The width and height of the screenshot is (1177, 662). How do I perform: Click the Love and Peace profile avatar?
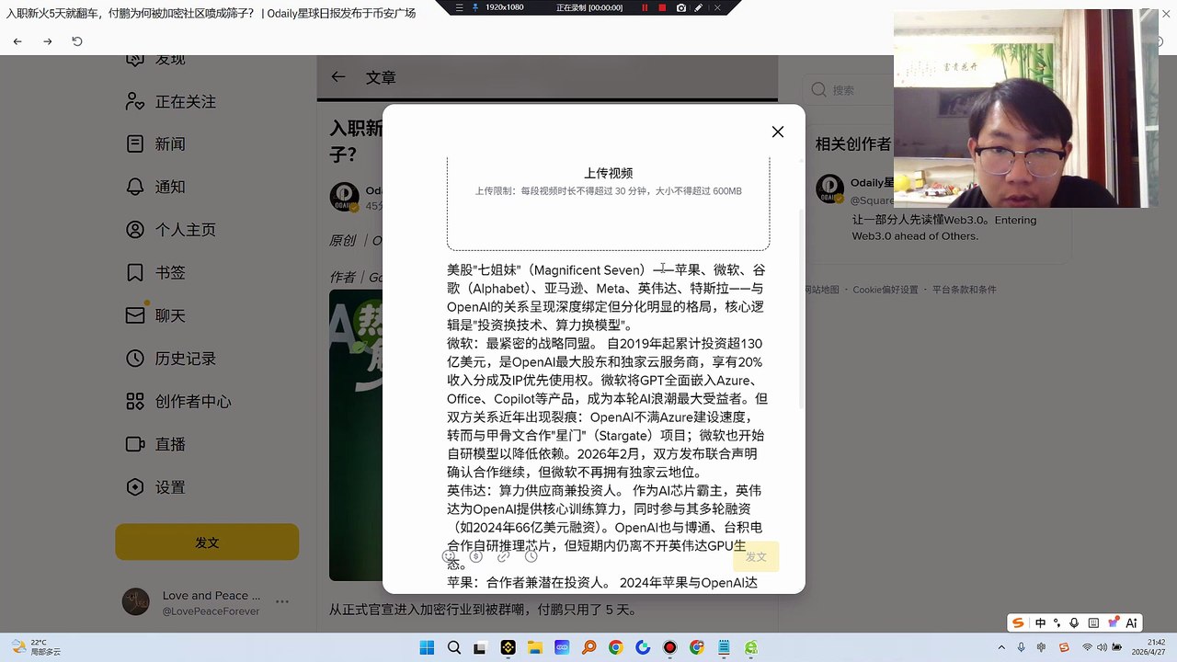[135, 602]
